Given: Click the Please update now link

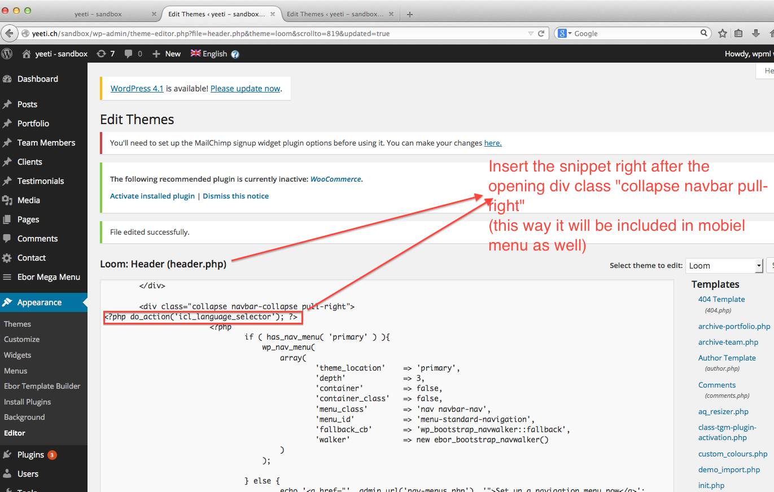Looking at the screenshot, I should (x=246, y=89).
